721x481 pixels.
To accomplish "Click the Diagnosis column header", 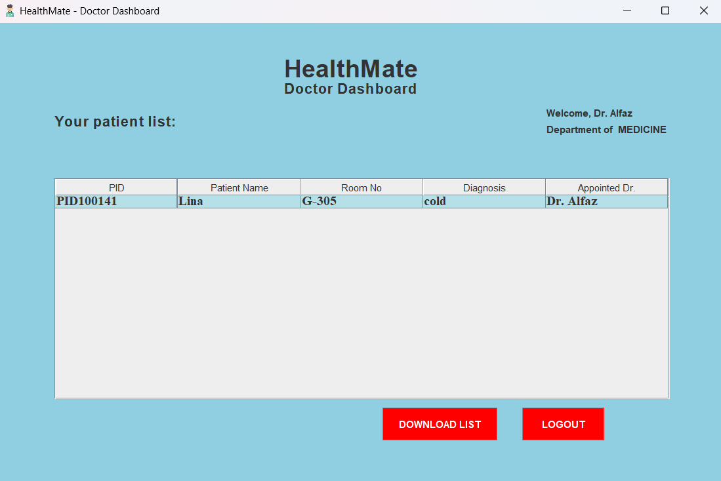I will coord(484,187).
